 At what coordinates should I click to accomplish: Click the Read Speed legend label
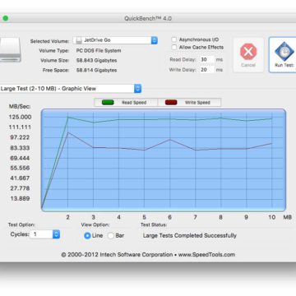pyautogui.click(x=134, y=103)
